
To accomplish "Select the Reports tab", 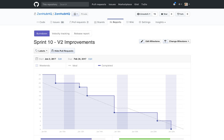I will click(x=115, y=22).
